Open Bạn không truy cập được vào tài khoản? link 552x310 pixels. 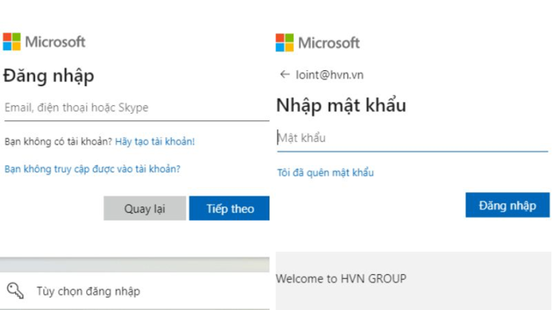click(x=92, y=169)
